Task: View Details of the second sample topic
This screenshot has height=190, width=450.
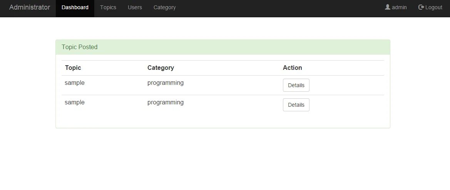Action: point(296,105)
